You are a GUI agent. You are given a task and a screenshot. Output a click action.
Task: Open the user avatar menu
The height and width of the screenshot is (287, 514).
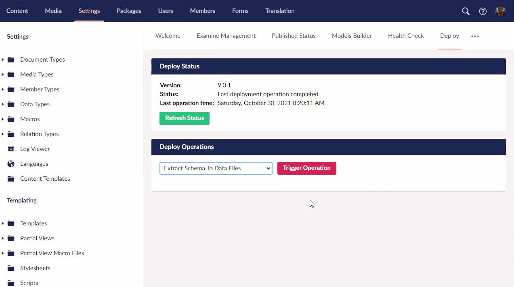(x=501, y=11)
